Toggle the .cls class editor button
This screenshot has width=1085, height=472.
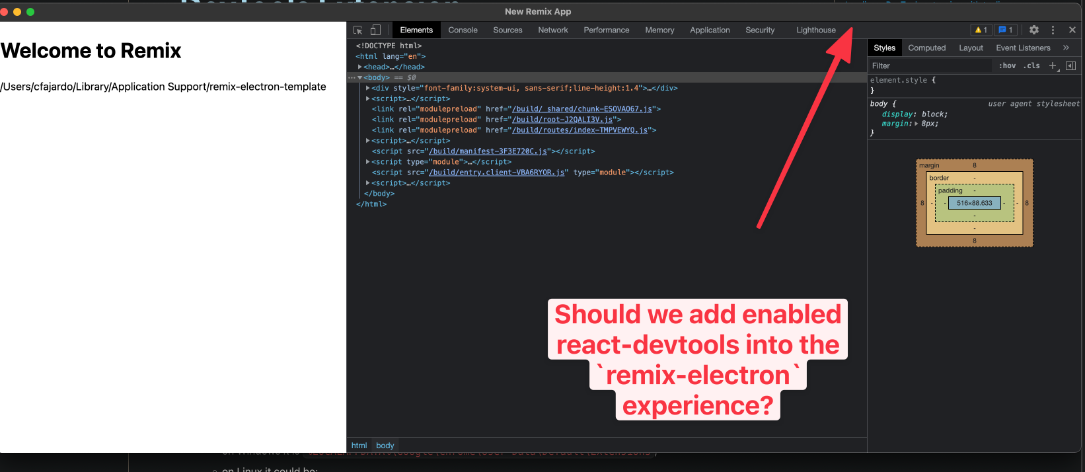[x=1031, y=65]
